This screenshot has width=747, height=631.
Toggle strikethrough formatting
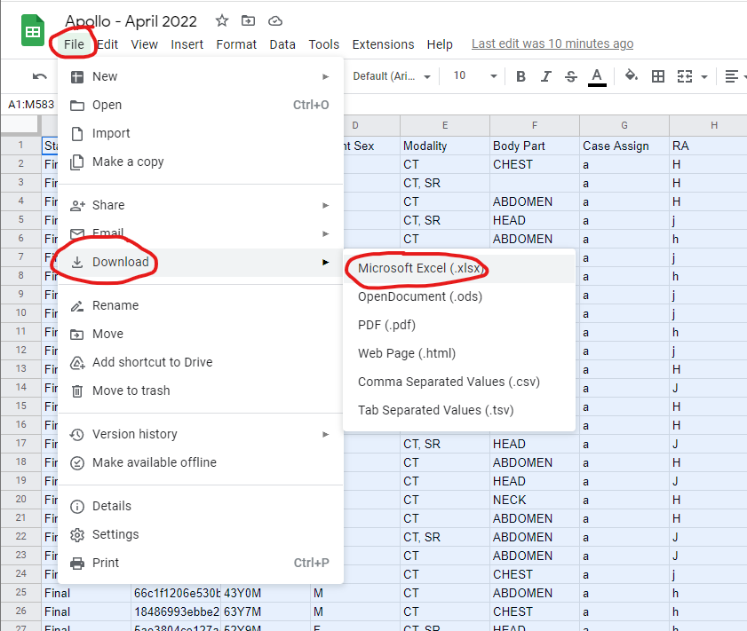click(571, 76)
